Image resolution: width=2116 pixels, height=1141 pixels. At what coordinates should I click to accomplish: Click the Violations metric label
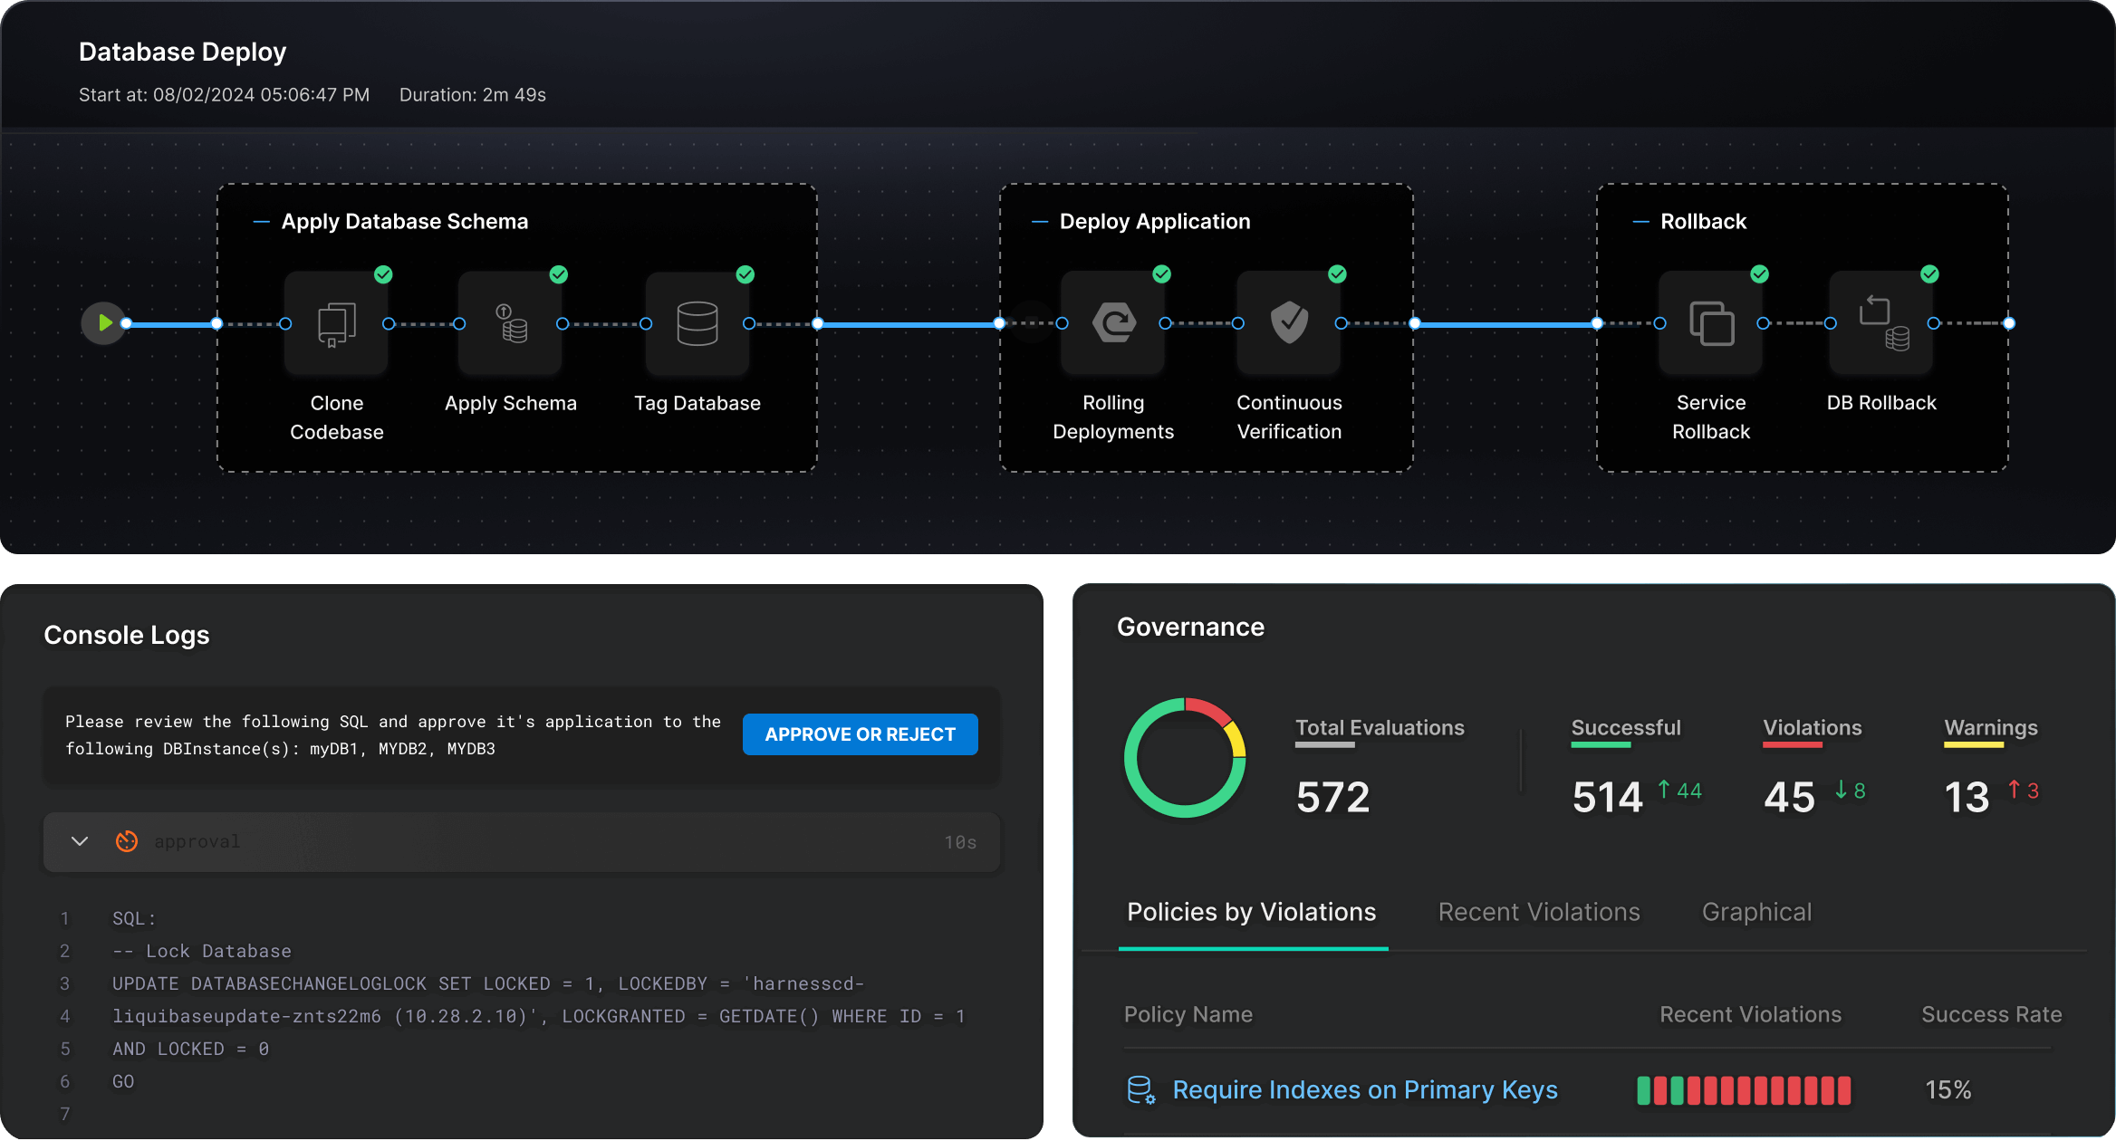click(x=1813, y=728)
